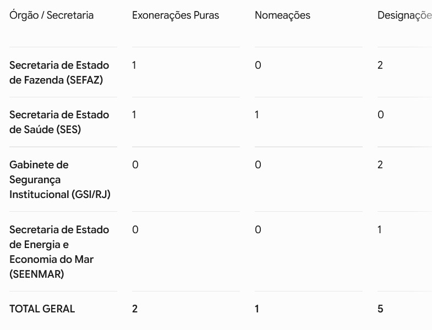
Task: Click total Nomeações value 1
Action: (257, 309)
